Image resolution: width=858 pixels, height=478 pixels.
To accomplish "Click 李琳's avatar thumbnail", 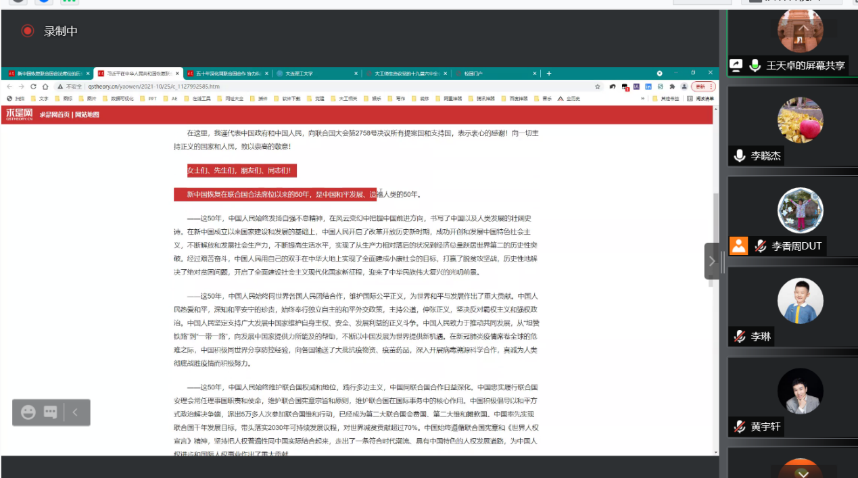I will [x=801, y=301].
